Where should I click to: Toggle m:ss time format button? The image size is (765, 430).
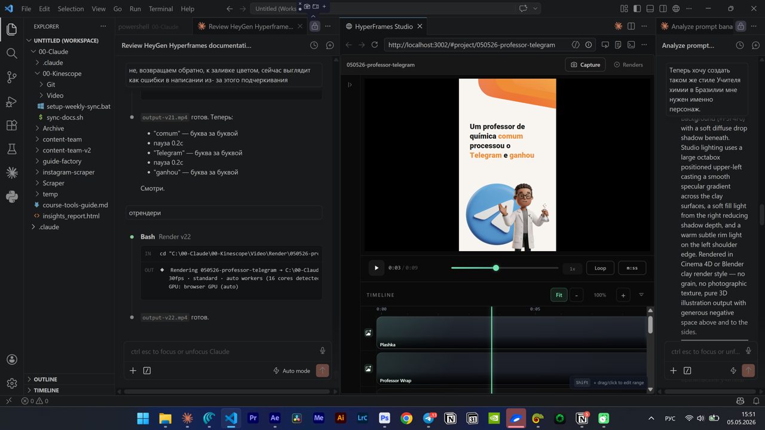point(632,268)
